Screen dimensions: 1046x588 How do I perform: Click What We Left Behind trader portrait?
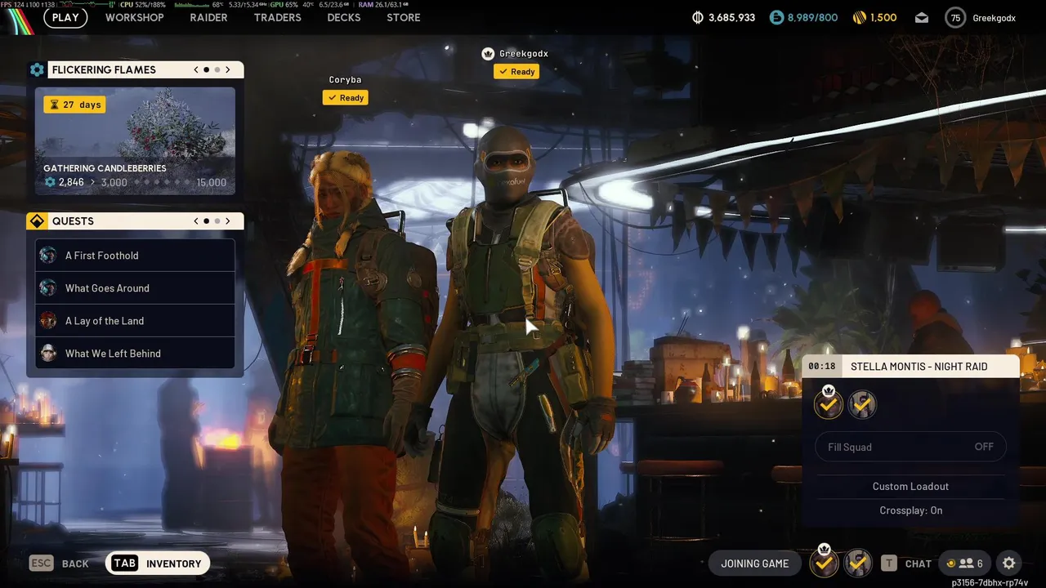pyautogui.click(x=48, y=354)
